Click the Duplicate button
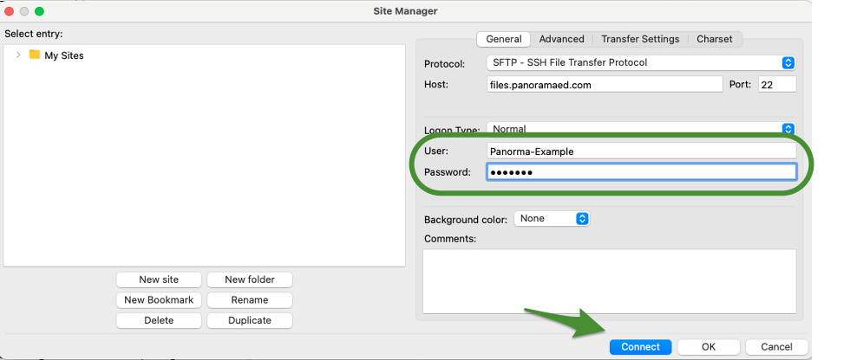 [249, 320]
